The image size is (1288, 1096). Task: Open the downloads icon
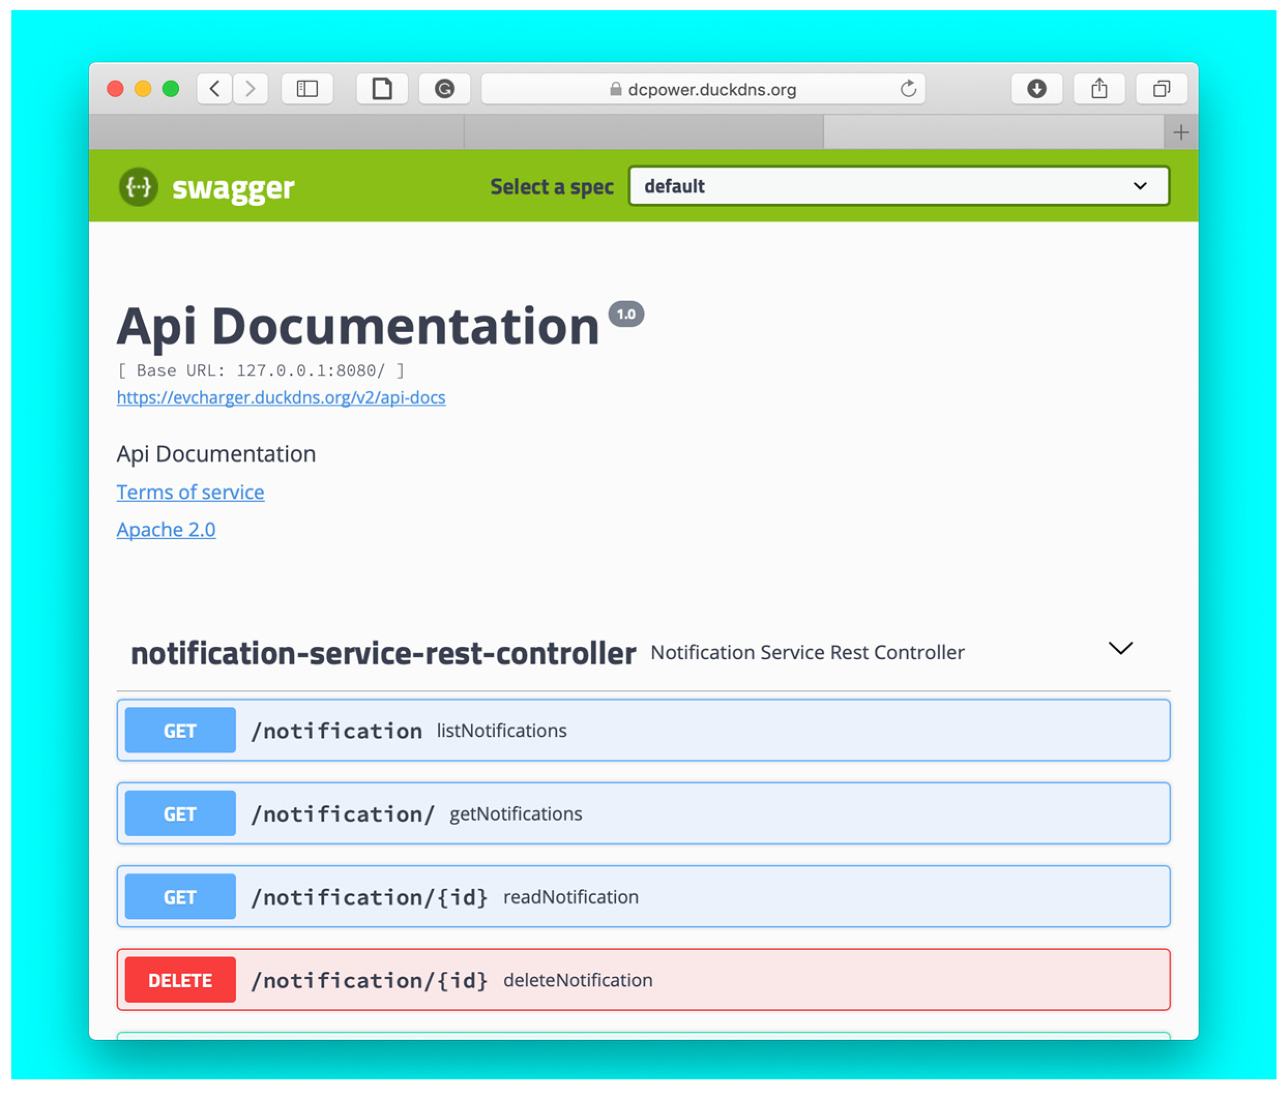(1036, 89)
